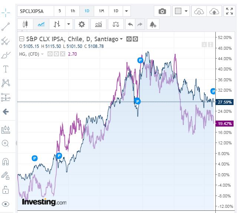The height and width of the screenshot is (213, 238).
Task: Select the 1h interval
Action: point(73,11)
